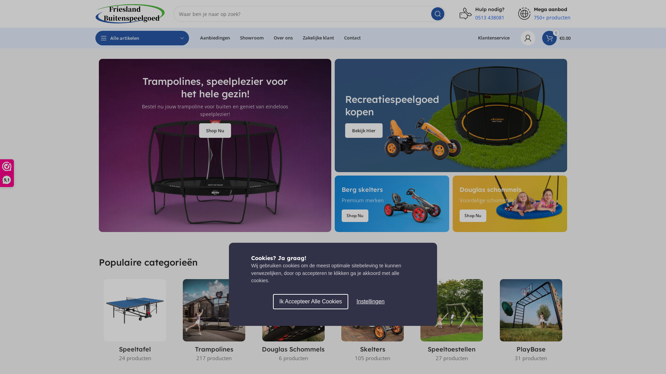The image size is (666, 374).
Task: Open the Zakelijke klant menu item
Action: [x=318, y=38]
